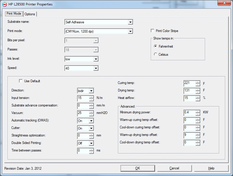Increase Warm-up curing temp offset
Viewport: 233px width, 176px height.
pos(198,119)
